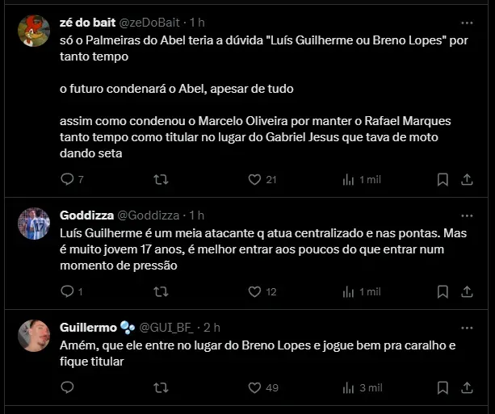495x414 pixels.
Task: Reply to Guillermo's tweet
Action: tap(67, 387)
